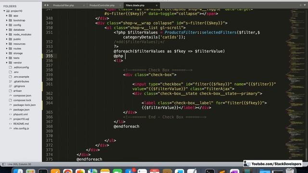Click the storage folder icon
This screenshot has height=173, width=308.
[x=11, y=53]
